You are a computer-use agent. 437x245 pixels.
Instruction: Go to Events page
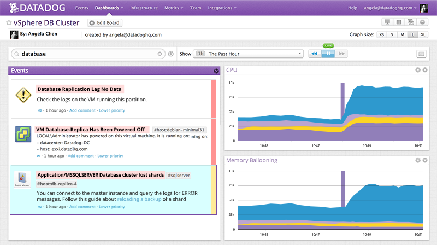click(81, 8)
